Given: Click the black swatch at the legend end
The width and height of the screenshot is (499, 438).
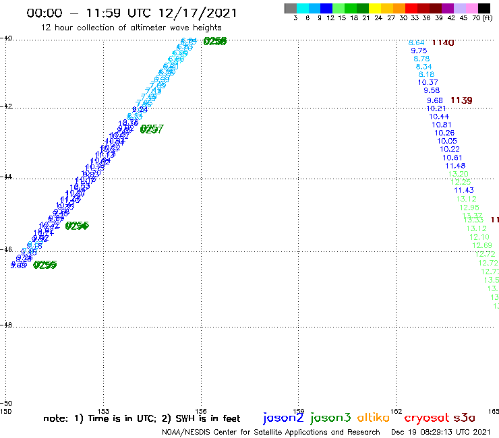Looking at the screenshot, I should [484, 8].
